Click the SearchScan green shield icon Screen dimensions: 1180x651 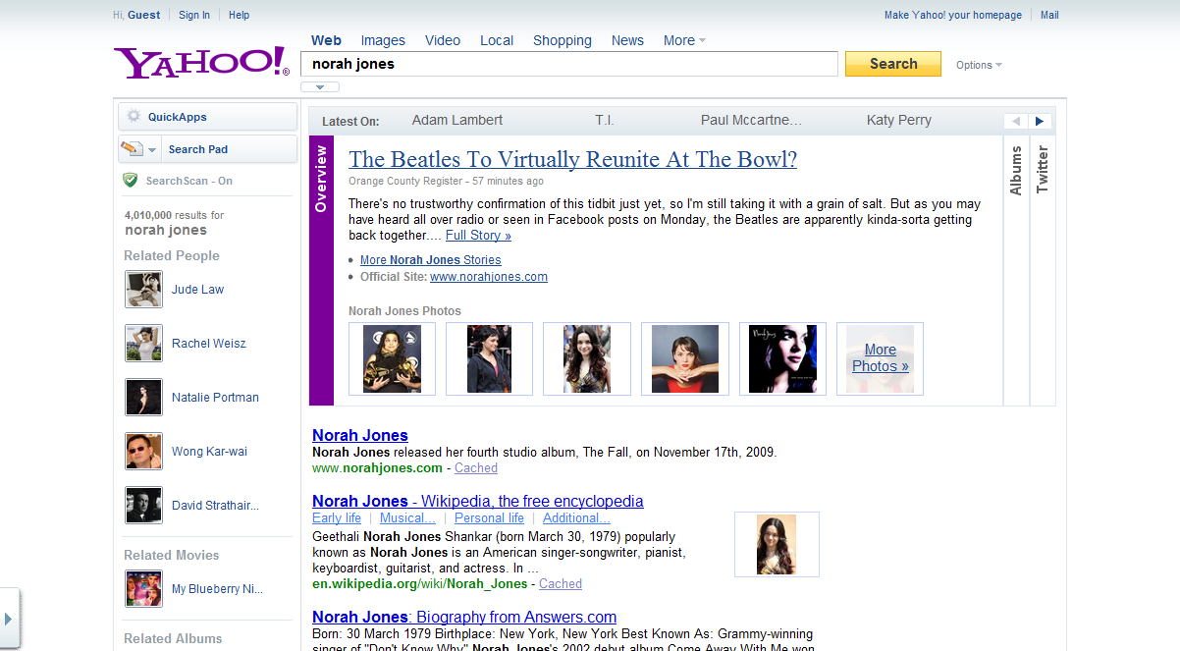(130, 181)
